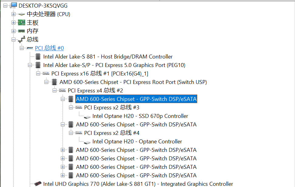Open the PCI 总线 #0 link
Screen dimensions: 295x187
[49, 48]
